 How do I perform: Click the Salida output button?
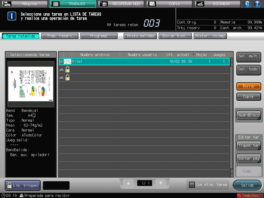coord(247,185)
